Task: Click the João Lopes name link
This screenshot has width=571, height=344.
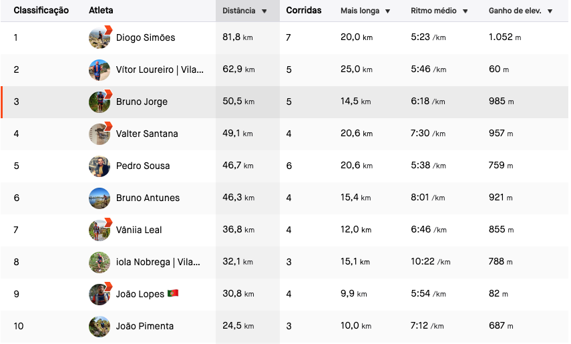Action: coord(140,294)
